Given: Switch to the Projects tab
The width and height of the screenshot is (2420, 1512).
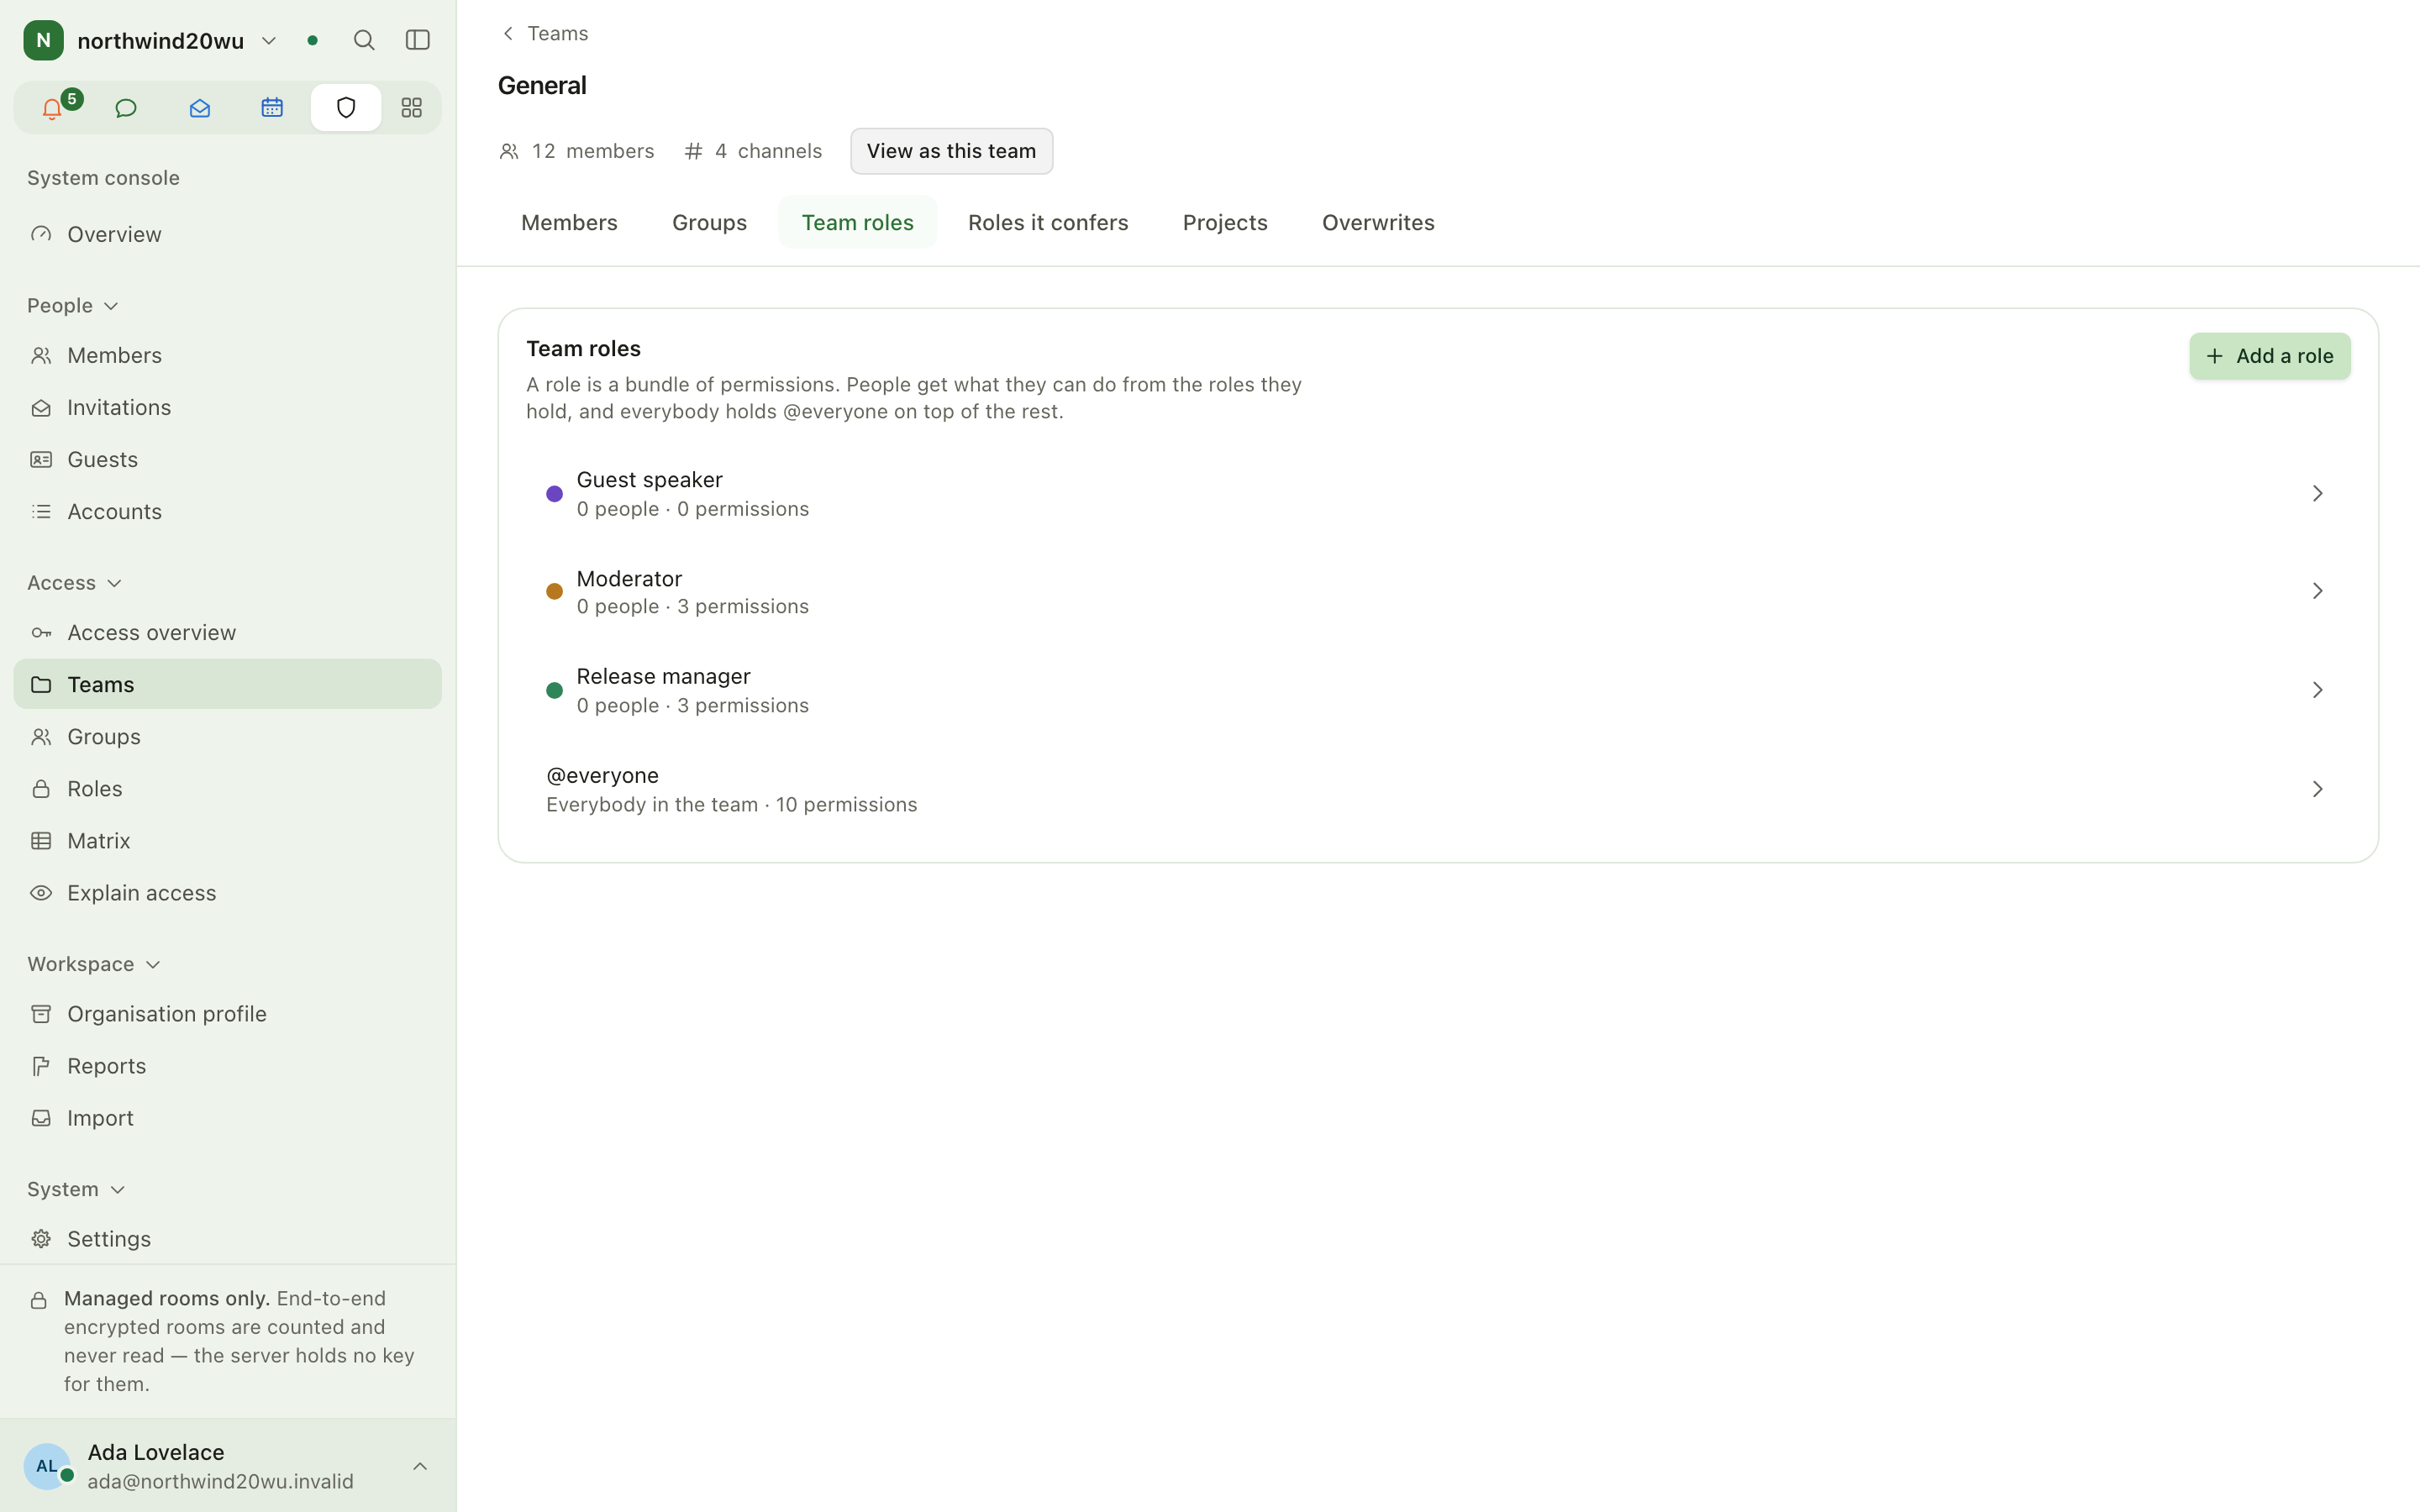Looking at the screenshot, I should point(1225,222).
